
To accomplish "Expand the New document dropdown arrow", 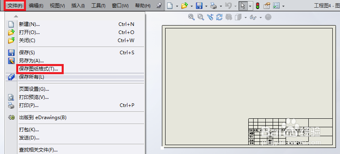I will 177,6.
